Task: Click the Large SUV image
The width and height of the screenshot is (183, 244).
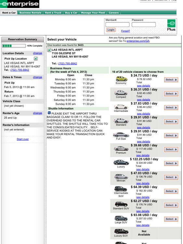Action: pyautogui.click(x=121, y=218)
